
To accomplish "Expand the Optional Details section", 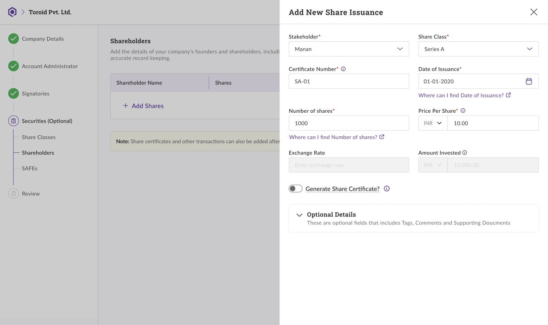I will tap(299, 215).
